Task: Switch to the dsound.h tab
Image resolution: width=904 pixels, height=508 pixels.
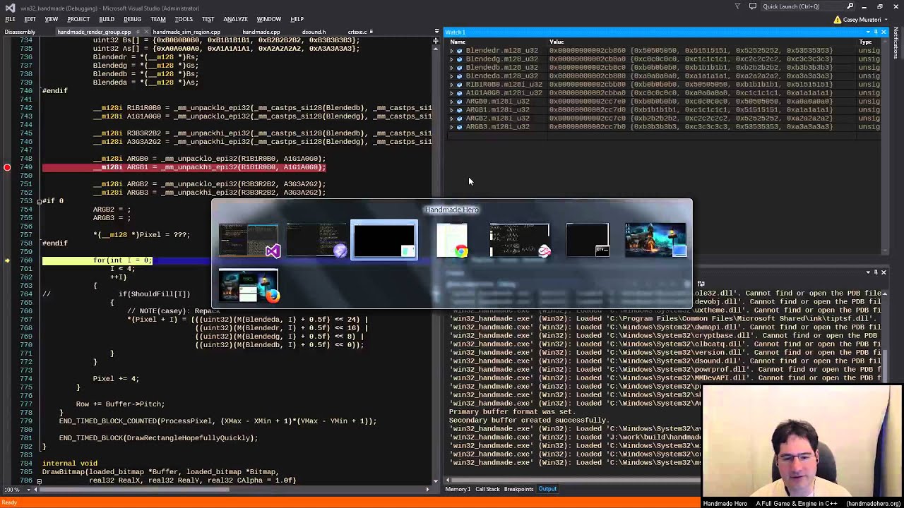Action: (x=314, y=32)
